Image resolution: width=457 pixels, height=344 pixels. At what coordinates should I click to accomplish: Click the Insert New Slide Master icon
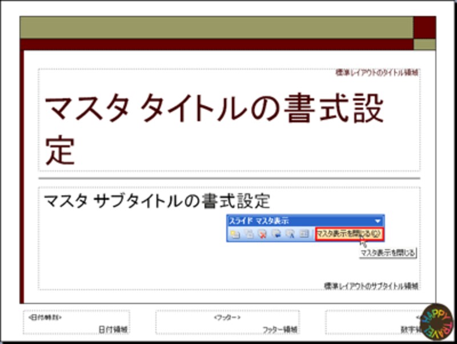click(235, 234)
